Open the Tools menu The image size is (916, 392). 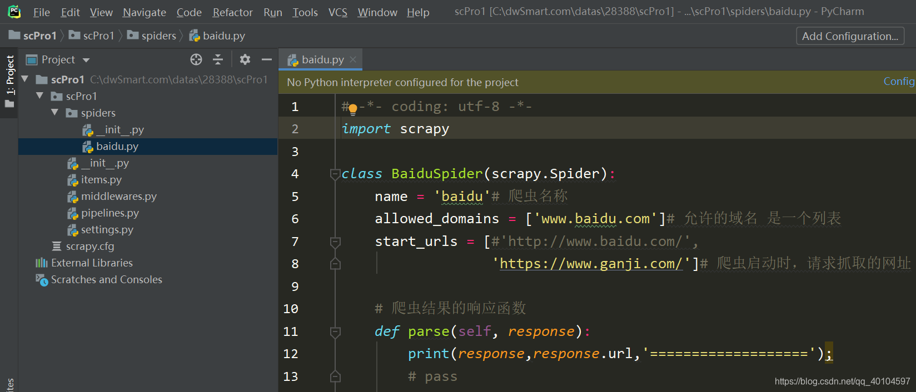(x=305, y=12)
